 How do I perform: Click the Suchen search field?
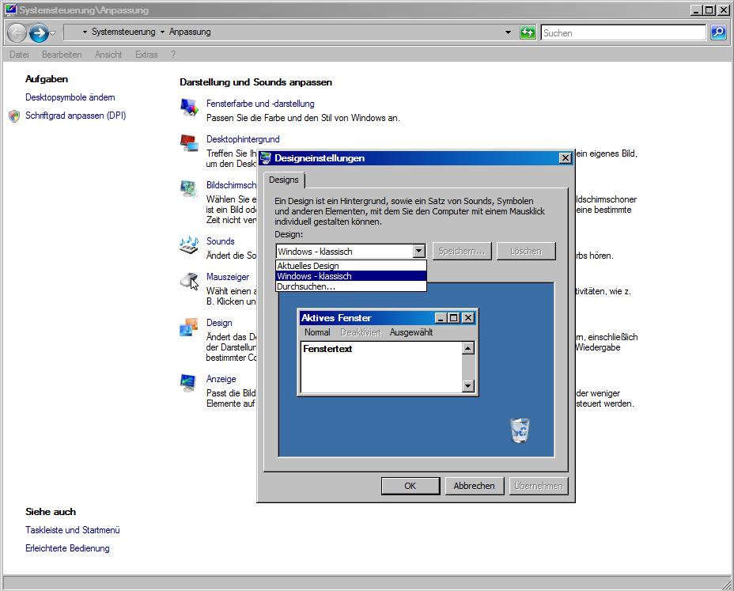(x=623, y=32)
